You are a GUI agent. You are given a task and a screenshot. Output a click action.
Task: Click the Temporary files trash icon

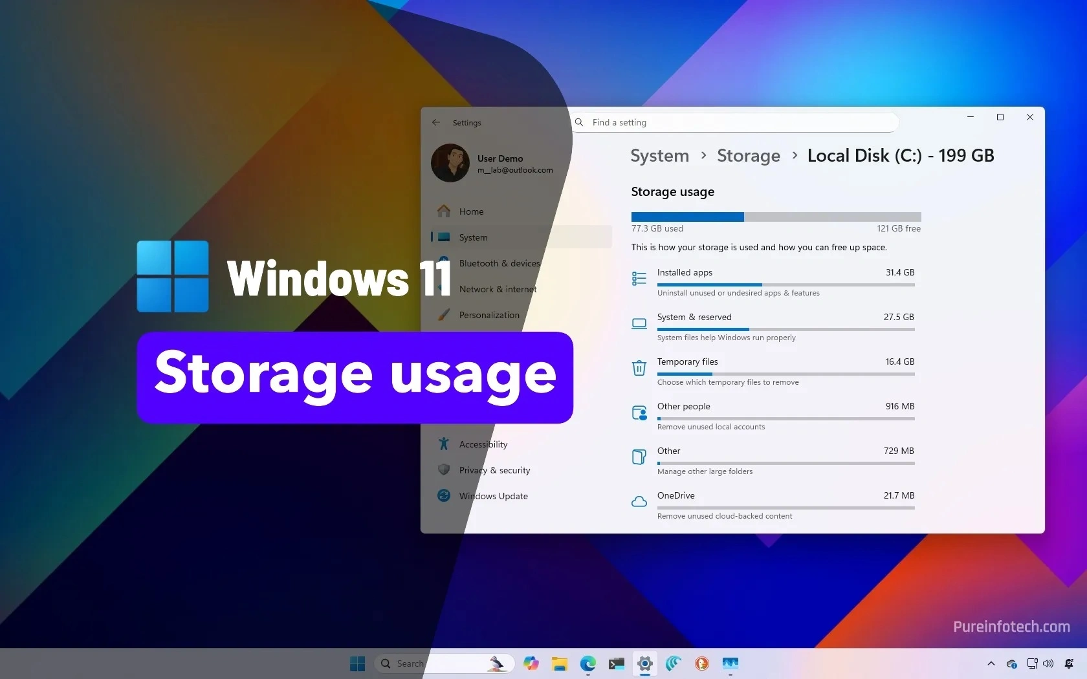pos(639,368)
